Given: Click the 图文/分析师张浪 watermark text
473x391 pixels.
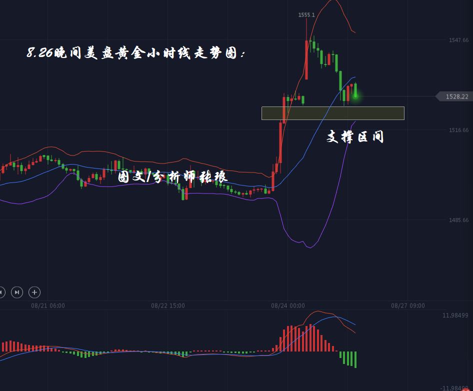Looking at the screenshot, I should tap(172, 177).
